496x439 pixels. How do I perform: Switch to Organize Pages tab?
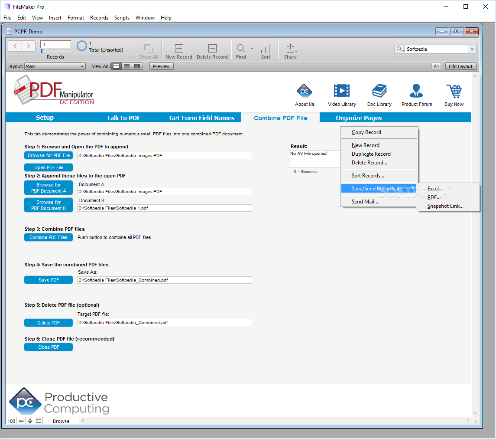pyautogui.click(x=359, y=118)
